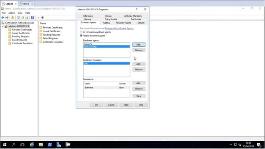Switch to the Exit Module tab
Screen dimensions: 265x149
point(136,19)
